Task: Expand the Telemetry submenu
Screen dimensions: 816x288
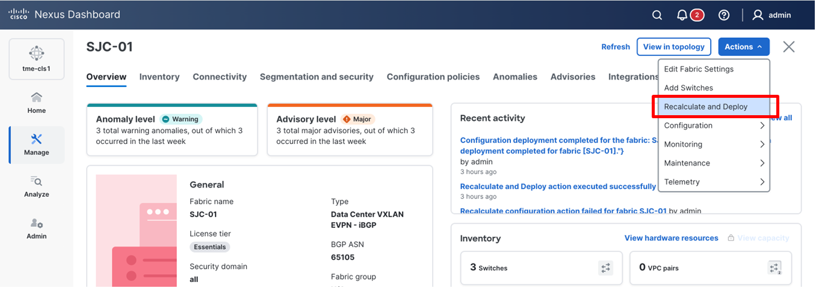Action: click(x=714, y=182)
